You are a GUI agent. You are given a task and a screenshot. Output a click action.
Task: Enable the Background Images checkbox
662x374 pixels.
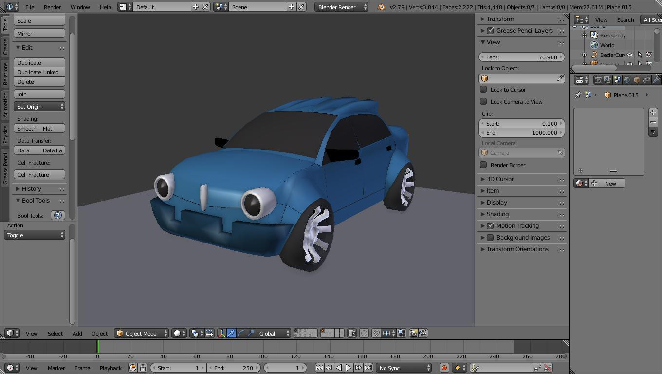click(490, 238)
